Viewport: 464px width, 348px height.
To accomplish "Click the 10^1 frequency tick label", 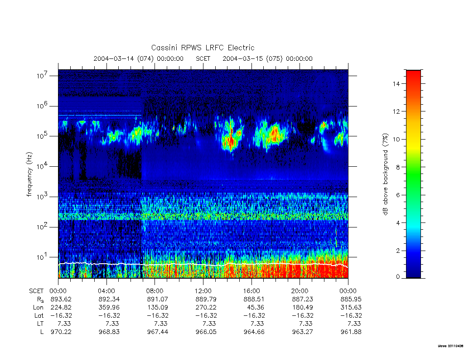I will [42, 256].
